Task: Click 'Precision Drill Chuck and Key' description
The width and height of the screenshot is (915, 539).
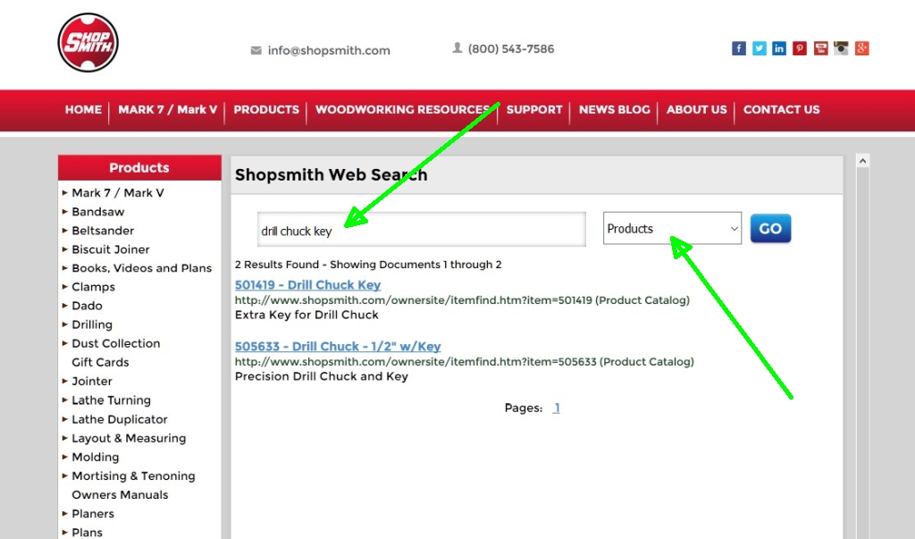Action: [x=322, y=376]
